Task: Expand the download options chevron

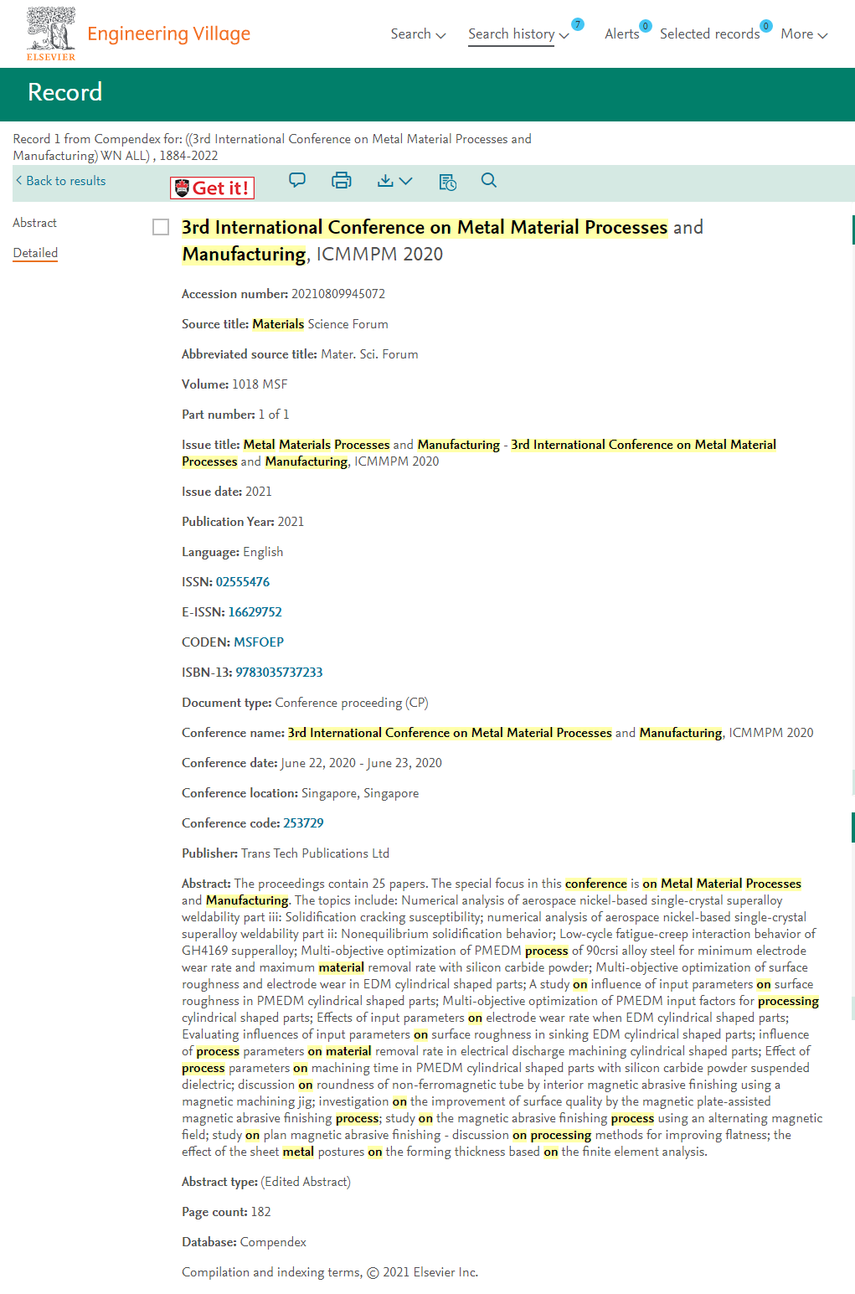Action: tap(406, 181)
